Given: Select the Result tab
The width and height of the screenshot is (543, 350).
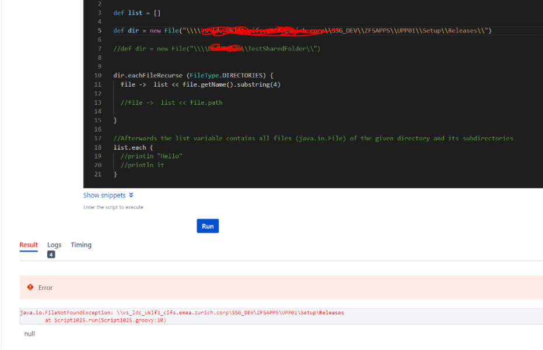Looking at the screenshot, I should coord(29,245).
